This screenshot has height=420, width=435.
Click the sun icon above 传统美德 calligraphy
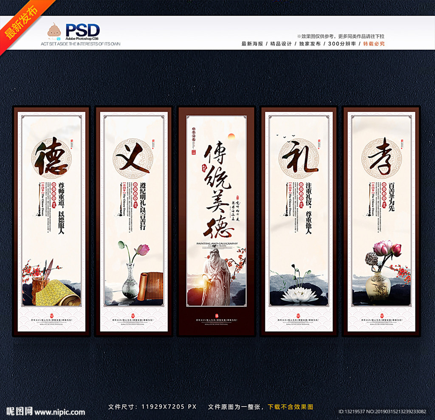tap(232, 137)
